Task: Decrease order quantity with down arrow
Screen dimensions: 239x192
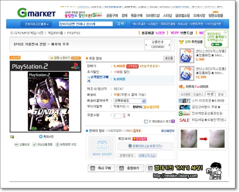Action: 124,117
